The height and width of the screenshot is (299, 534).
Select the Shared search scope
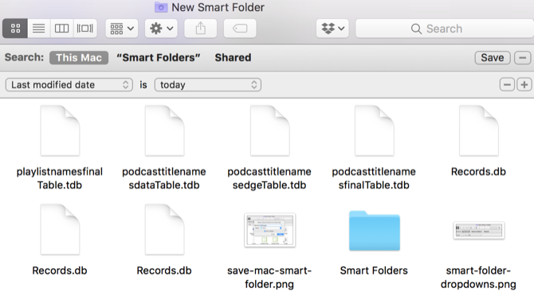pyautogui.click(x=233, y=58)
